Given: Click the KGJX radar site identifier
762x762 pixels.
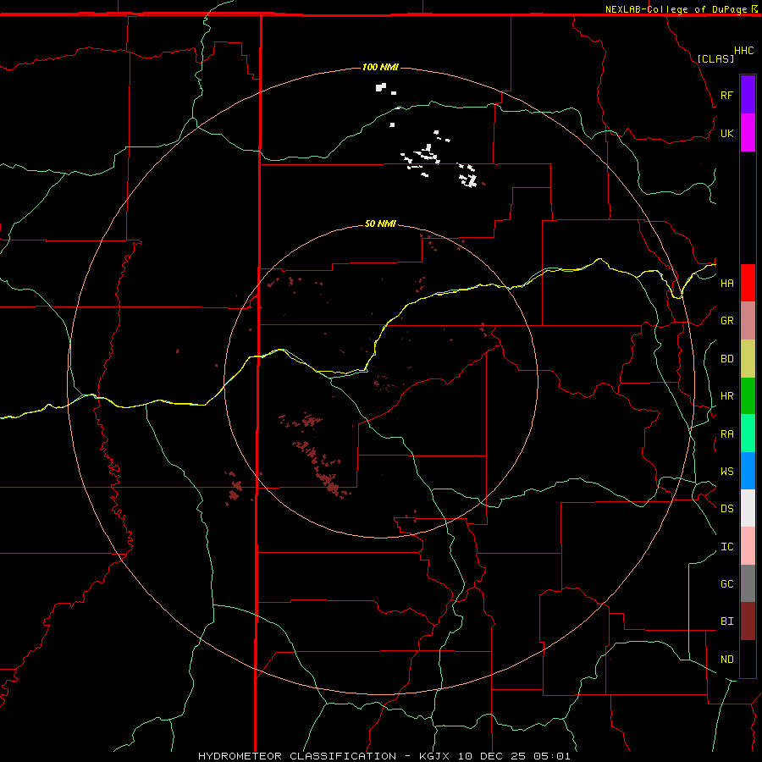Looking at the screenshot, I should coord(434,756).
